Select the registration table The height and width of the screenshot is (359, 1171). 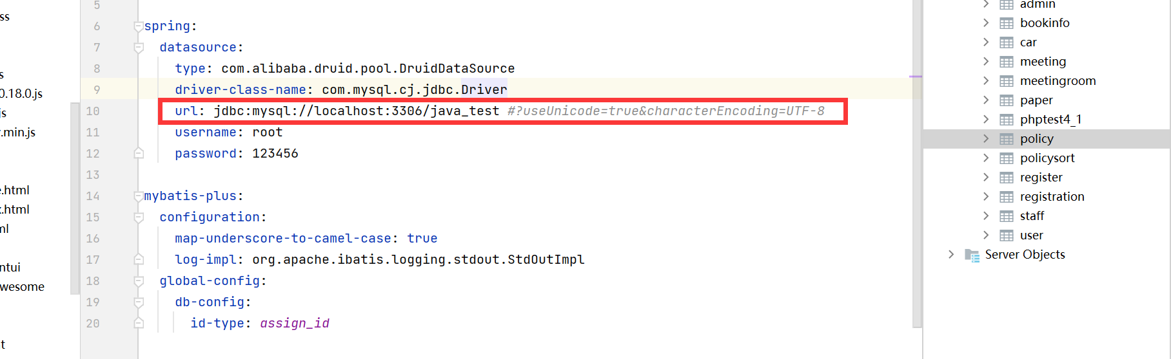coord(1052,197)
